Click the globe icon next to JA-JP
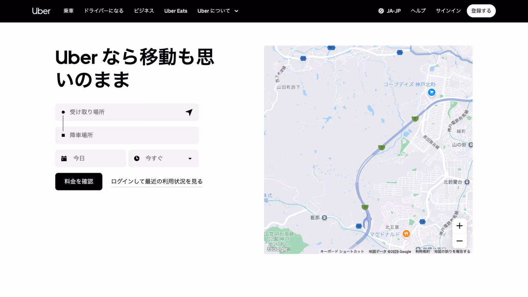This screenshot has height=297, width=528. point(381,11)
